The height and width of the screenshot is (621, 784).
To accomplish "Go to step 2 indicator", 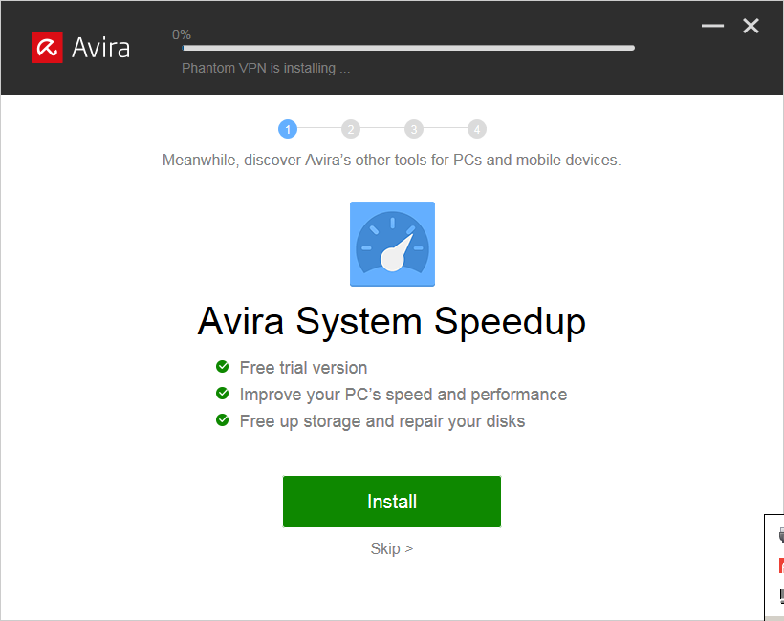I will (x=351, y=129).
